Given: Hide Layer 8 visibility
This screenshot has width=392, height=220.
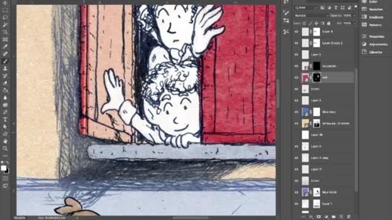Looking at the screenshot, I should pos(296,100).
